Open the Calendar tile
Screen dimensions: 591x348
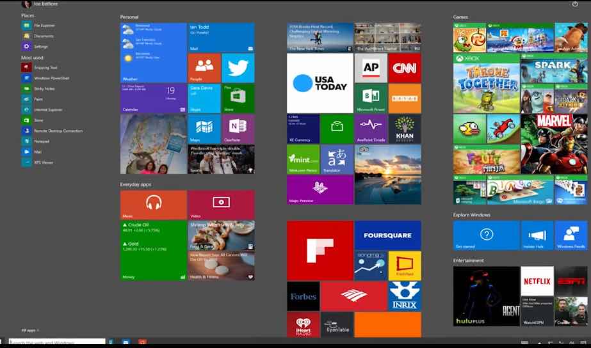(153, 99)
